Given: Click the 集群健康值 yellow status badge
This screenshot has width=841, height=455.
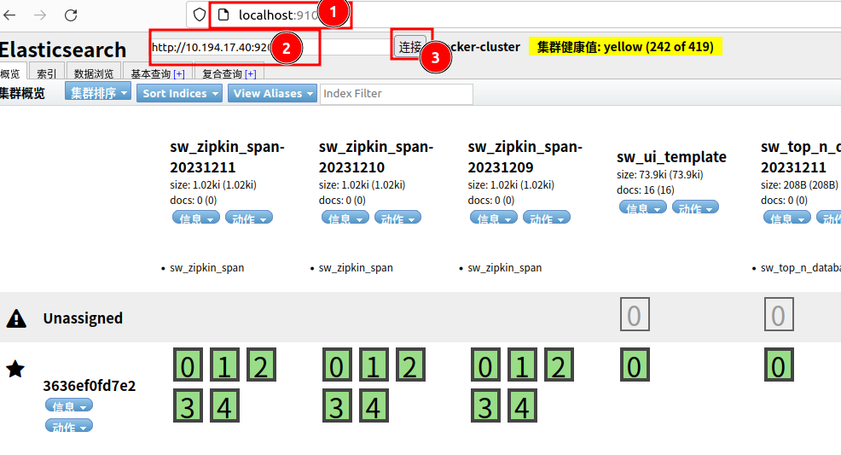Looking at the screenshot, I should pos(625,47).
